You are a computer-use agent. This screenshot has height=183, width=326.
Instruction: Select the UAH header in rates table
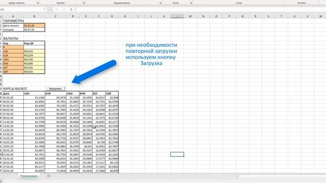tap(73, 94)
